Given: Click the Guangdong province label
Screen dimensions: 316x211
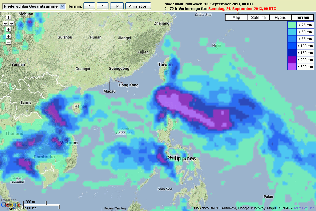Looking at the screenshot, I should point(119,69).
